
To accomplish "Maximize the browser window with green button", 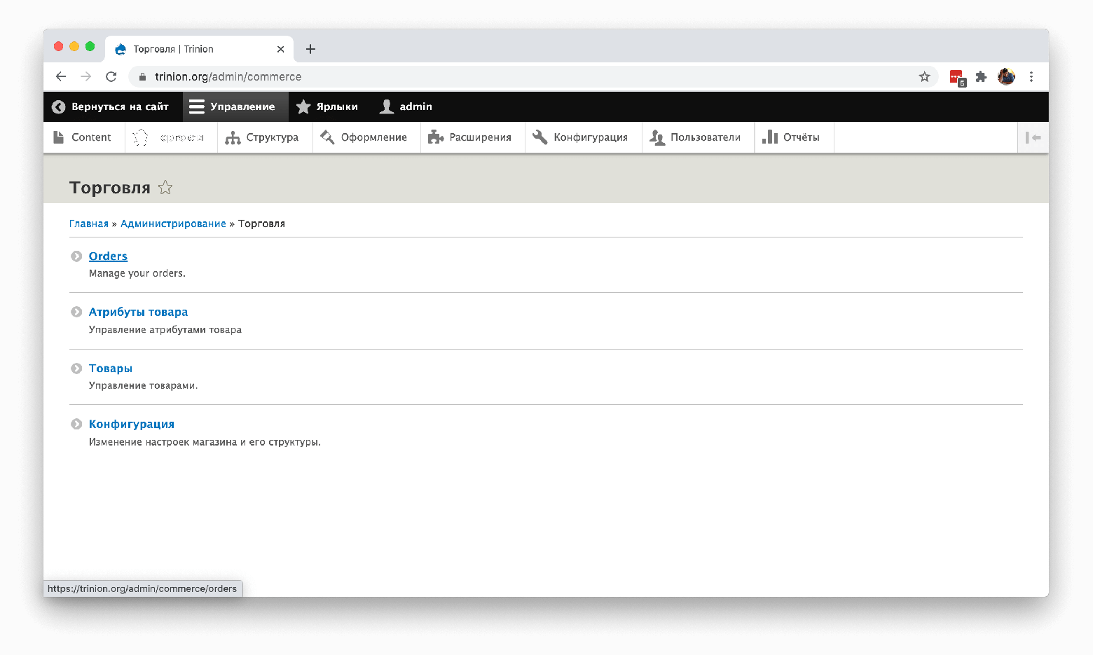I will tap(90, 46).
